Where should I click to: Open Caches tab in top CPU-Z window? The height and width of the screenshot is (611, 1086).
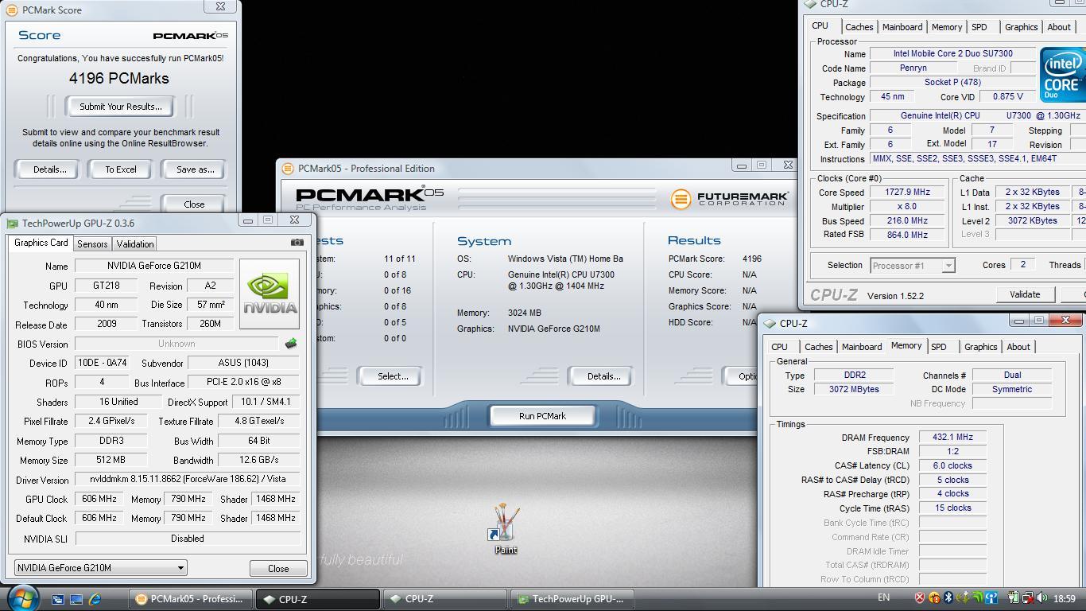859,27
